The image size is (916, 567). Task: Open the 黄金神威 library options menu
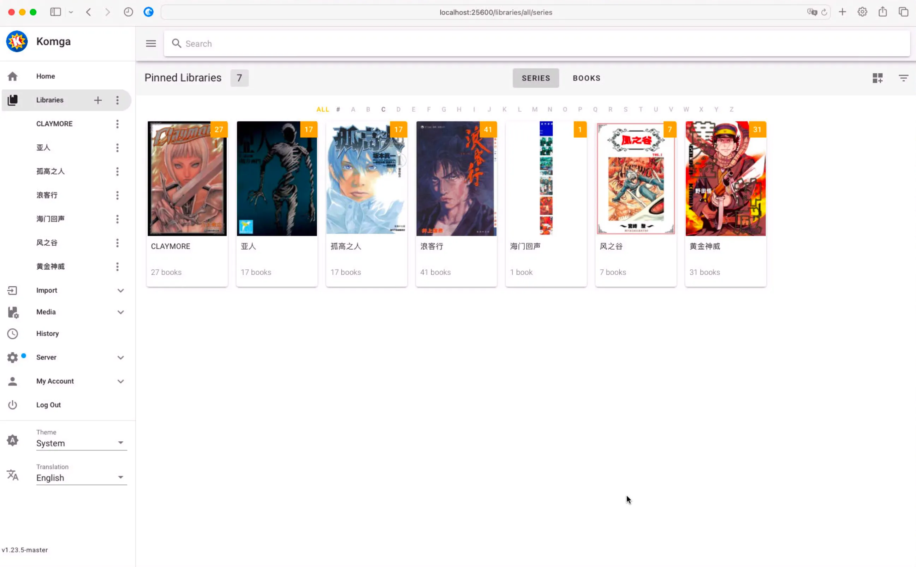pos(117,266)
